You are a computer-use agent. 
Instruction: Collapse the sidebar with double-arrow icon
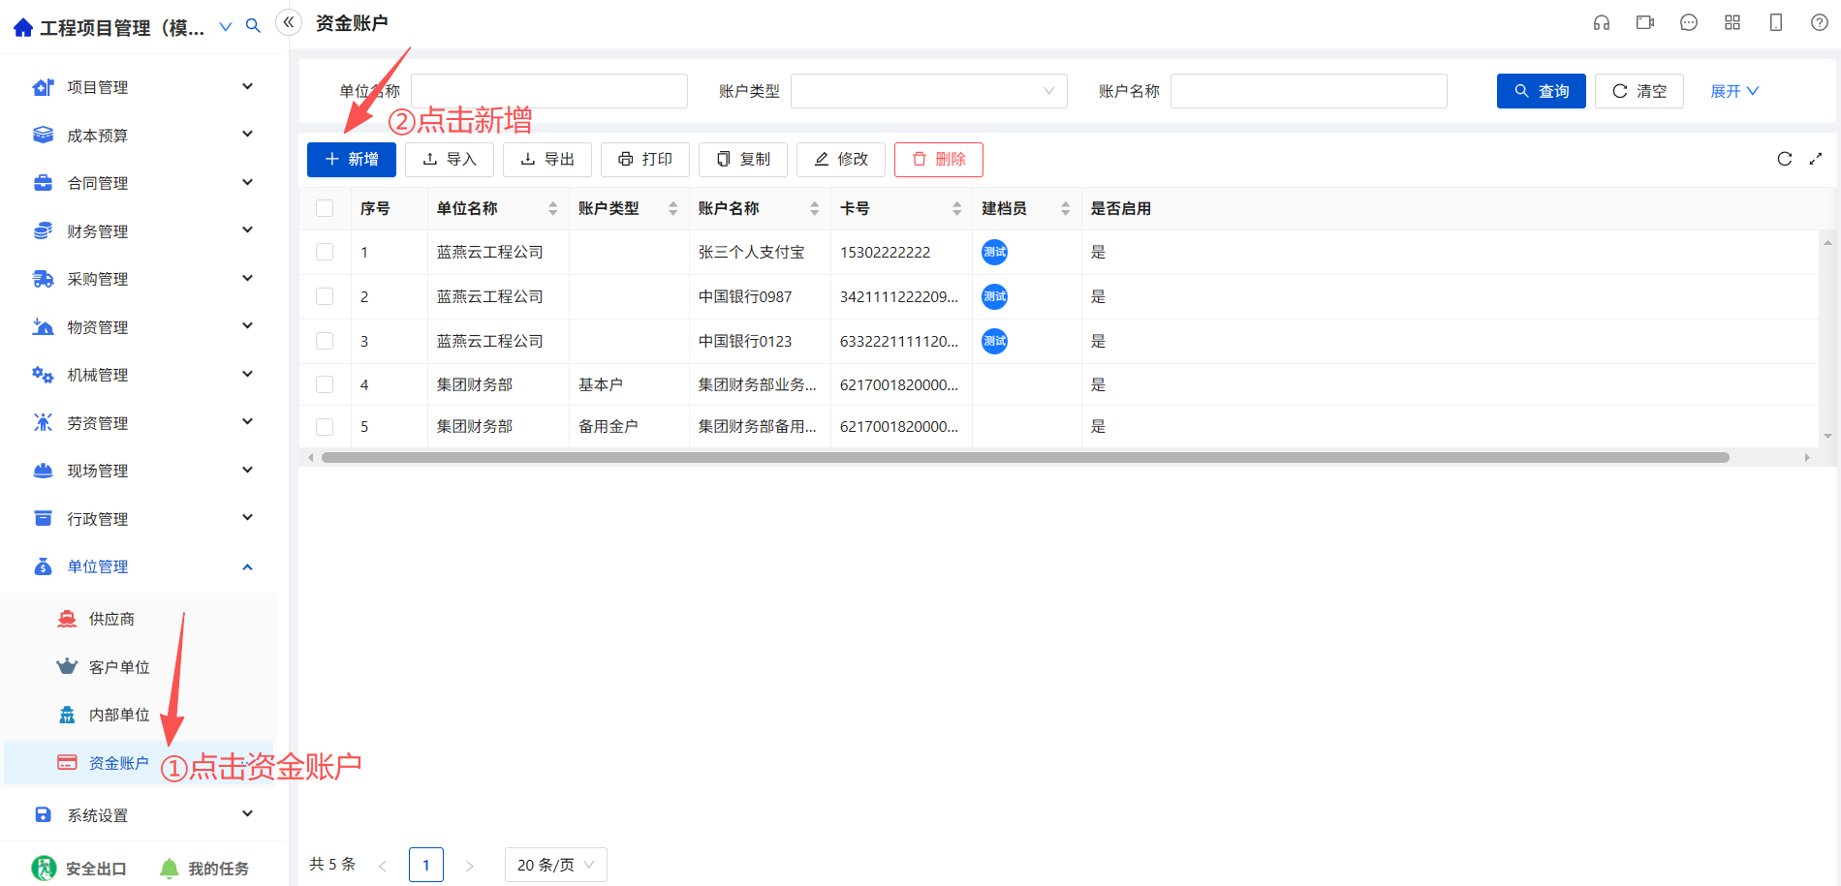(289, 22)
